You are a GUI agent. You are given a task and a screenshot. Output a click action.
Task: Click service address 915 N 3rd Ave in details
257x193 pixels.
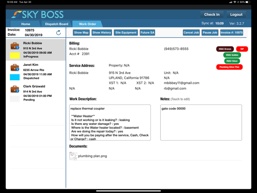120,73
